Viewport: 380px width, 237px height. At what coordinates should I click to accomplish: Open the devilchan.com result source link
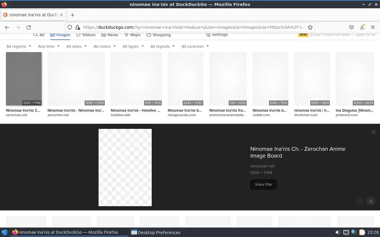(x=306, y=115)
